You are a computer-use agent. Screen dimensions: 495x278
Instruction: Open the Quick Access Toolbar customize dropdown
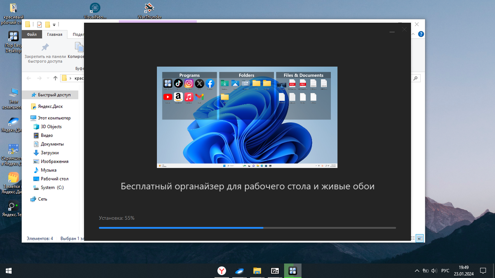tap(54, 25)
